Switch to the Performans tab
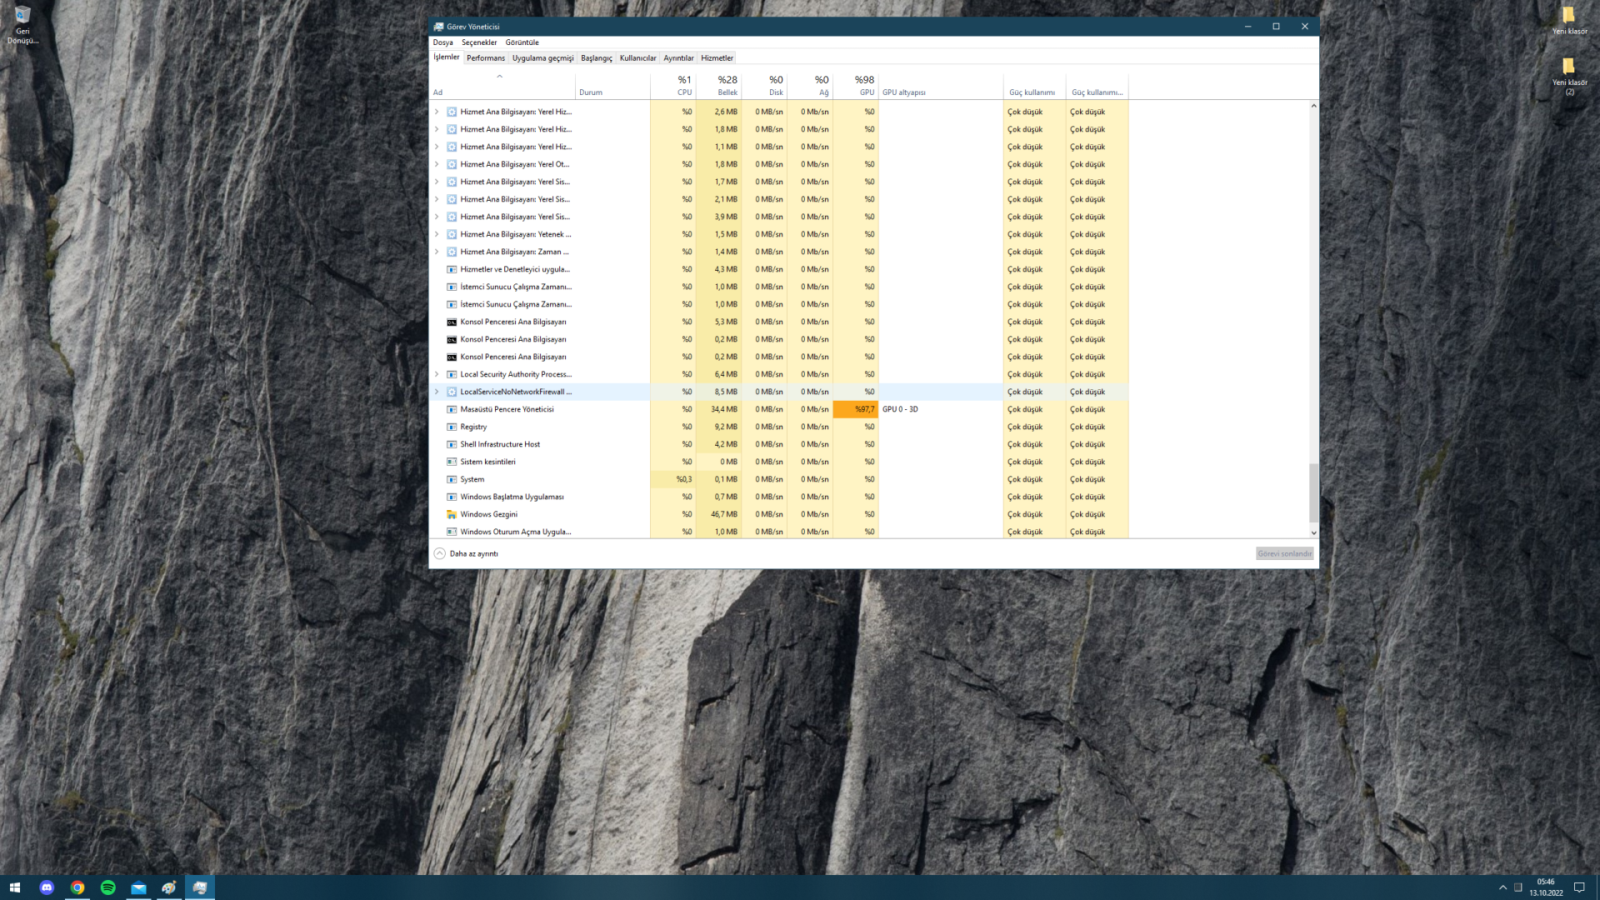Screen dimensions: 1600x900 coord(485,58)
